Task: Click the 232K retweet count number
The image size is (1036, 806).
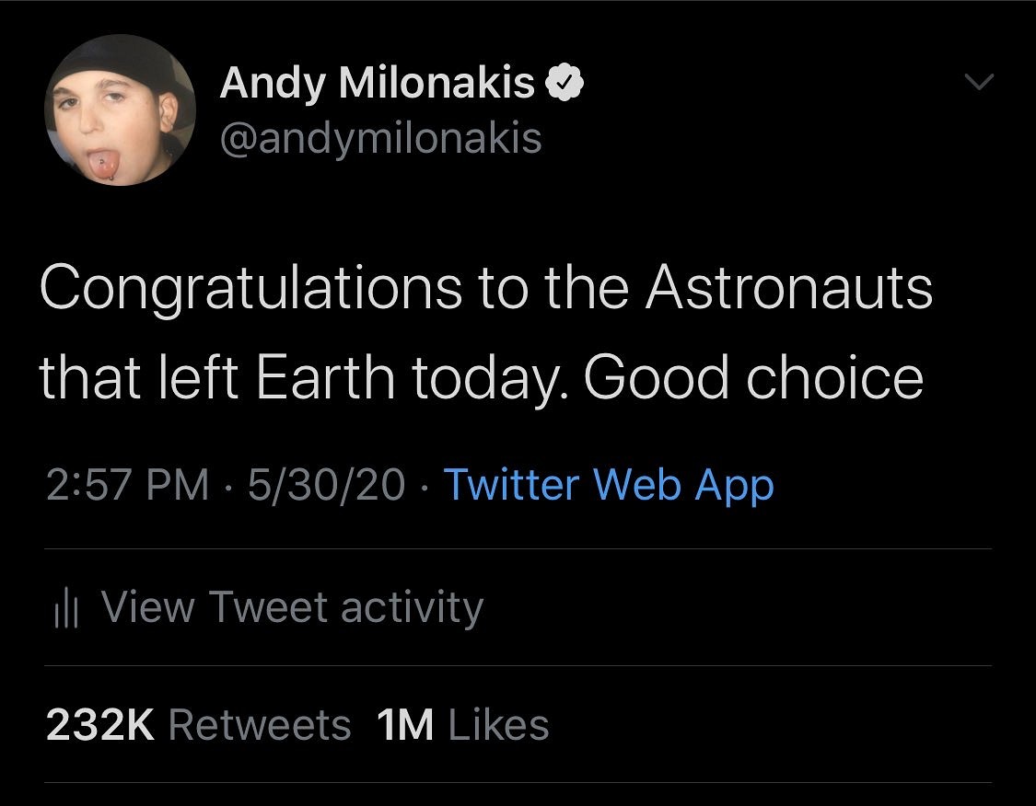Action: pyautogui.click(x=100, y=725)
